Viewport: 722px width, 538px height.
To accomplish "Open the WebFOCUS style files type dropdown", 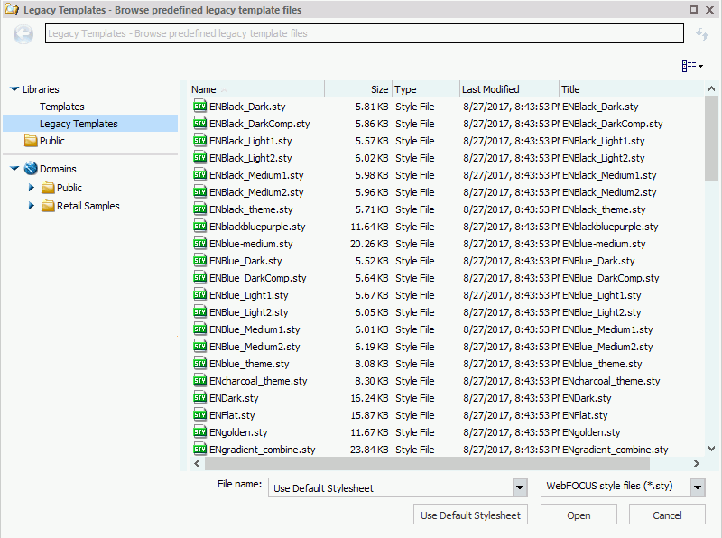I will pyautogui.click(x=698, y=487).
